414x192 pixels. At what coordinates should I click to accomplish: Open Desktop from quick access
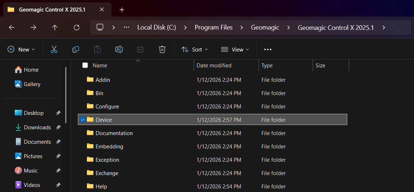[x=29, y=113]
